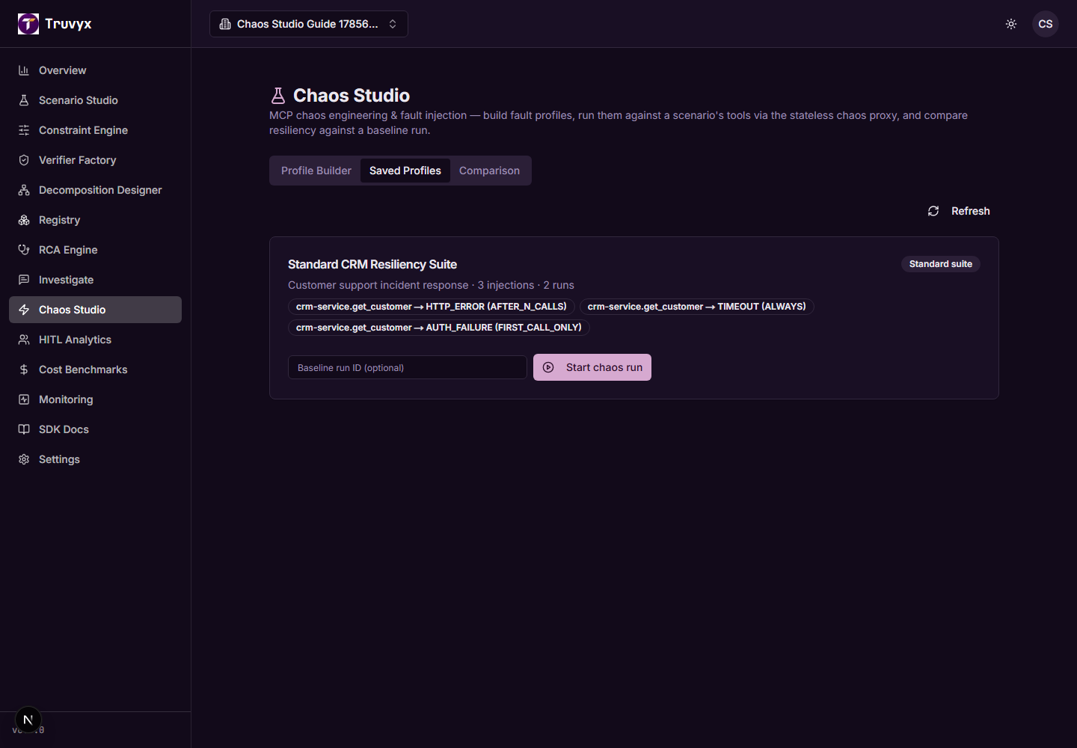Screen dimensions: 1077x748
Task: Click the flask icon beside Chaos Studio heading
Action: coord(278,96)
